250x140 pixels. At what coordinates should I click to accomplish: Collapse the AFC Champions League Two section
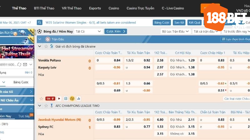(x=40, y=106)
